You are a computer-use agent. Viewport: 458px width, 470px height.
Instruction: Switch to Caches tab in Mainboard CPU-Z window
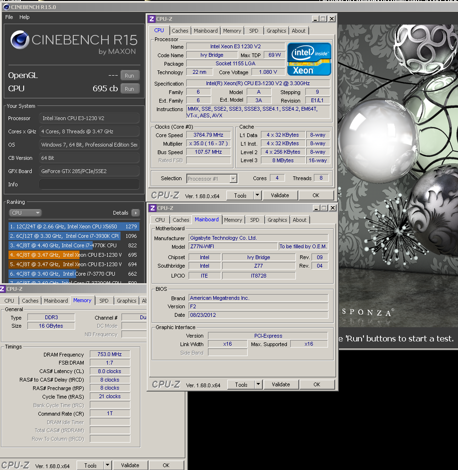[181, 220]
